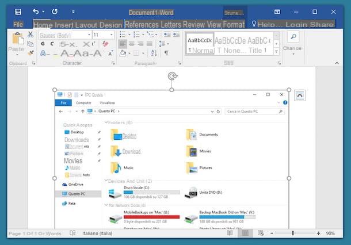
Task: Open the picture Format tab
Action: (234, 25)
